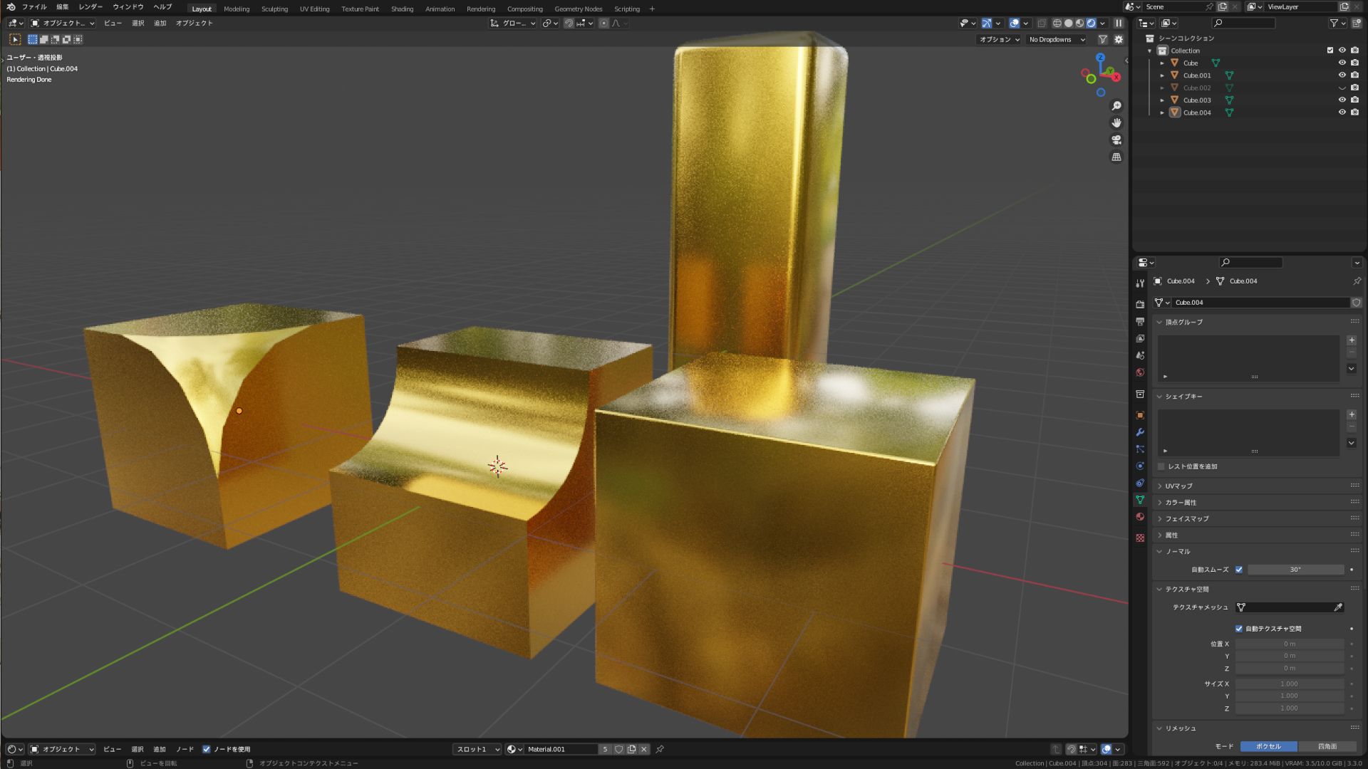1368x769 pixels.
Task: Expand the UV Map panel
Action: click(1178, 486)
